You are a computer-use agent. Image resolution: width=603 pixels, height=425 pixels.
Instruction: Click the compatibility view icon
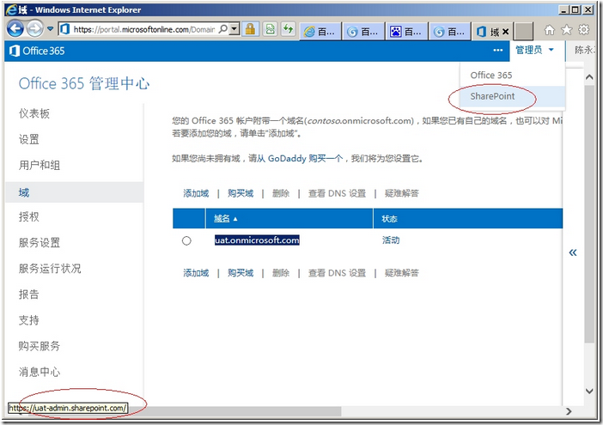pyautogui.click(x=271, y=29)
